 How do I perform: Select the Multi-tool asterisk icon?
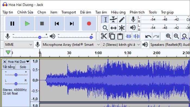click(122, 28)
